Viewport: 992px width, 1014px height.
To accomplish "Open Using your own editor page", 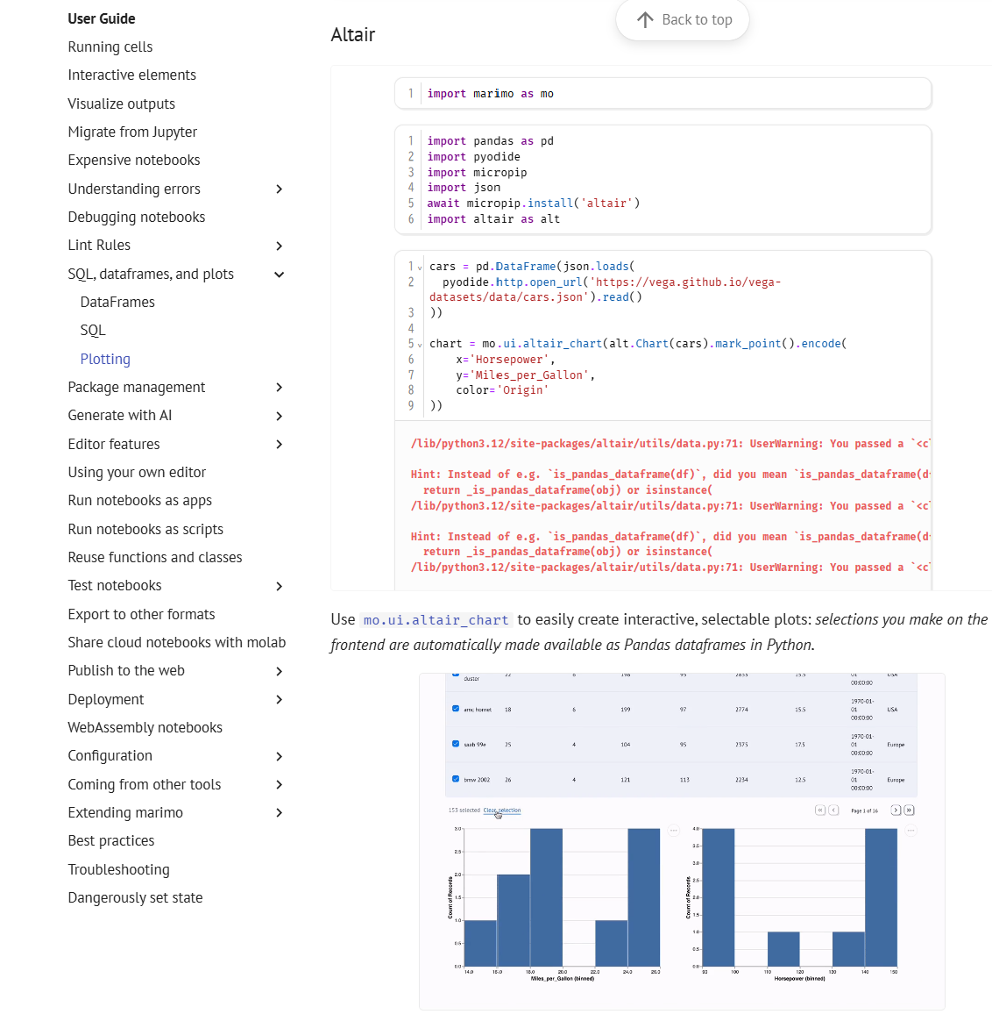I will pos(137,473).
